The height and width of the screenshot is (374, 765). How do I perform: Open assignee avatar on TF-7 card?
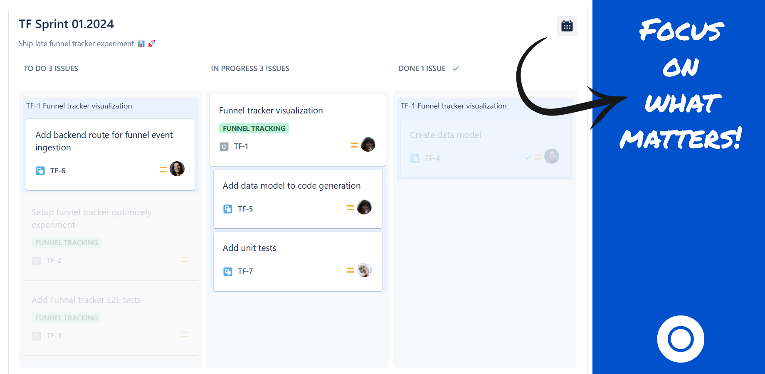pos(364,270)
